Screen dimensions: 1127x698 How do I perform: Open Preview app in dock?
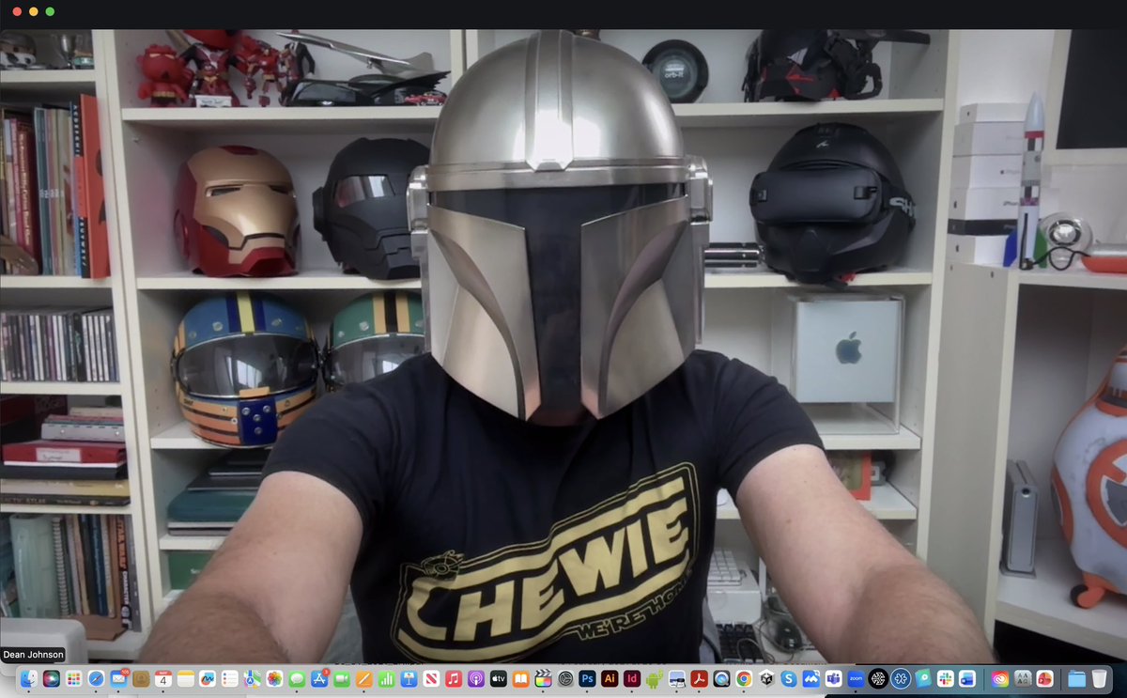(x=677, y=678)
